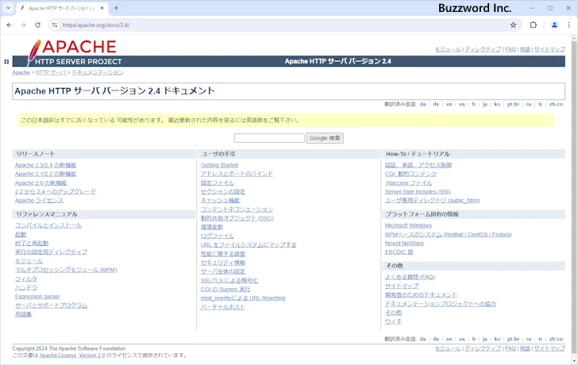Switch to the top 'de' language link

(x=436, y=104)
